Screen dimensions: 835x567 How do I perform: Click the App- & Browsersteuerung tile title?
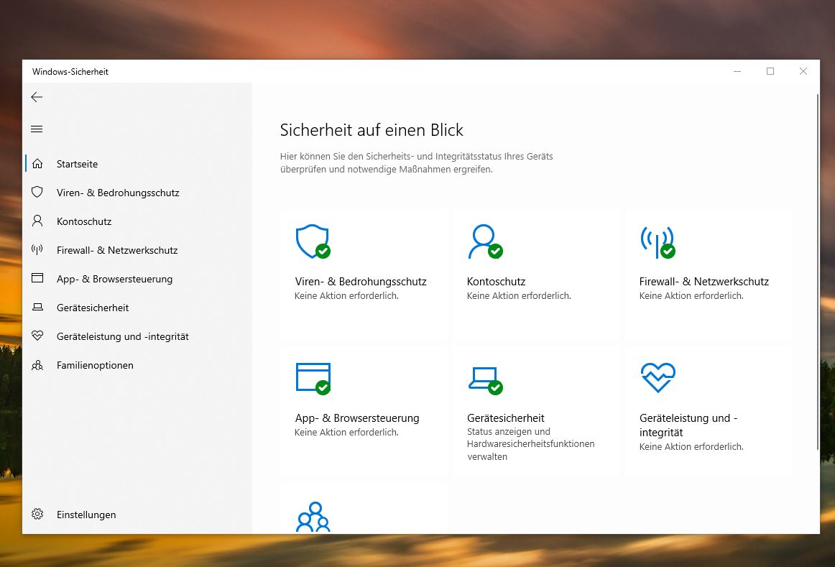pyautogui.click(x=357, y=418)
